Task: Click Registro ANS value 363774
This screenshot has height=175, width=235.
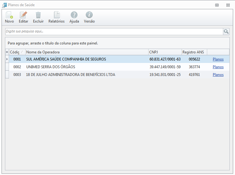Action: pyautogui.click(x=194, y=67)
